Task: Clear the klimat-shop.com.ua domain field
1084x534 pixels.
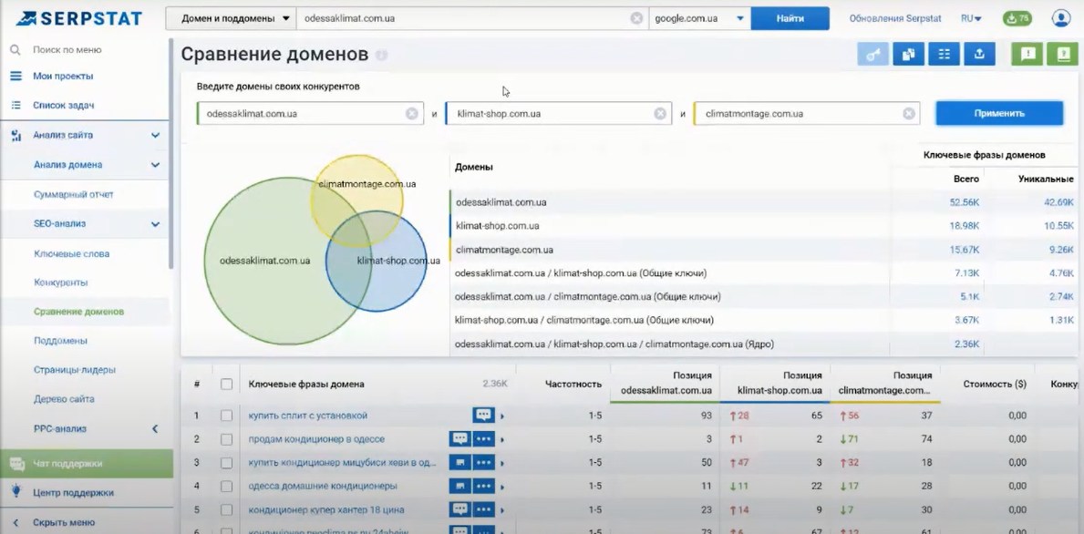Action: (x=660, y=114)
